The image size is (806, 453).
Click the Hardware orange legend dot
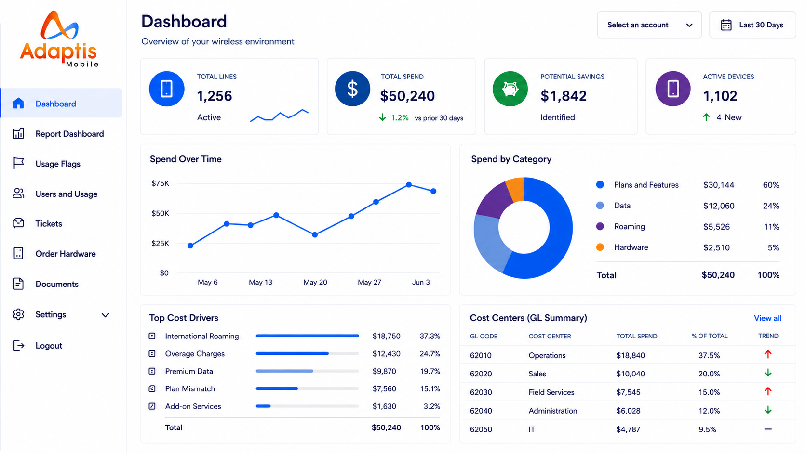point(600,247)
